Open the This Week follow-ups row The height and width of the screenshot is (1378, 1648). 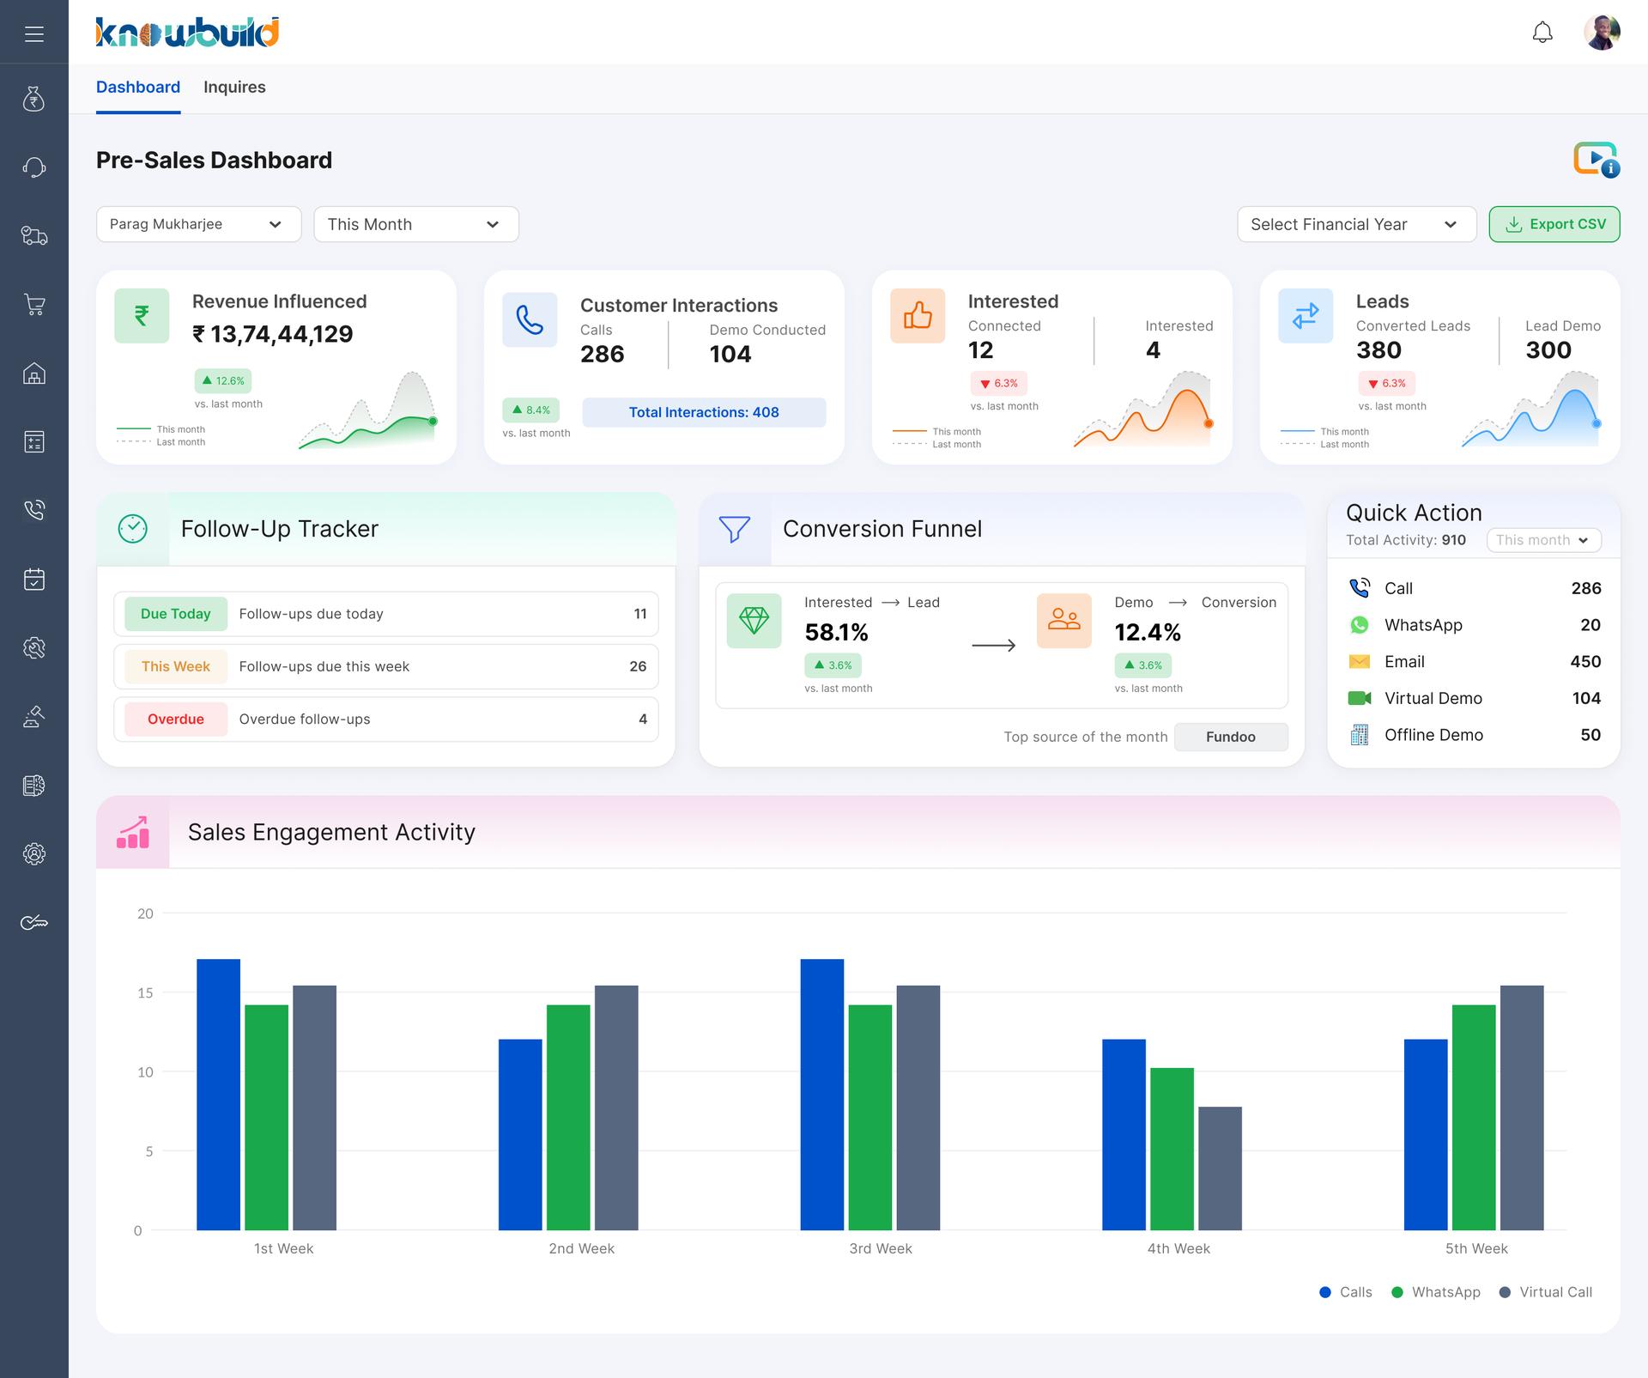coord(386,666)
